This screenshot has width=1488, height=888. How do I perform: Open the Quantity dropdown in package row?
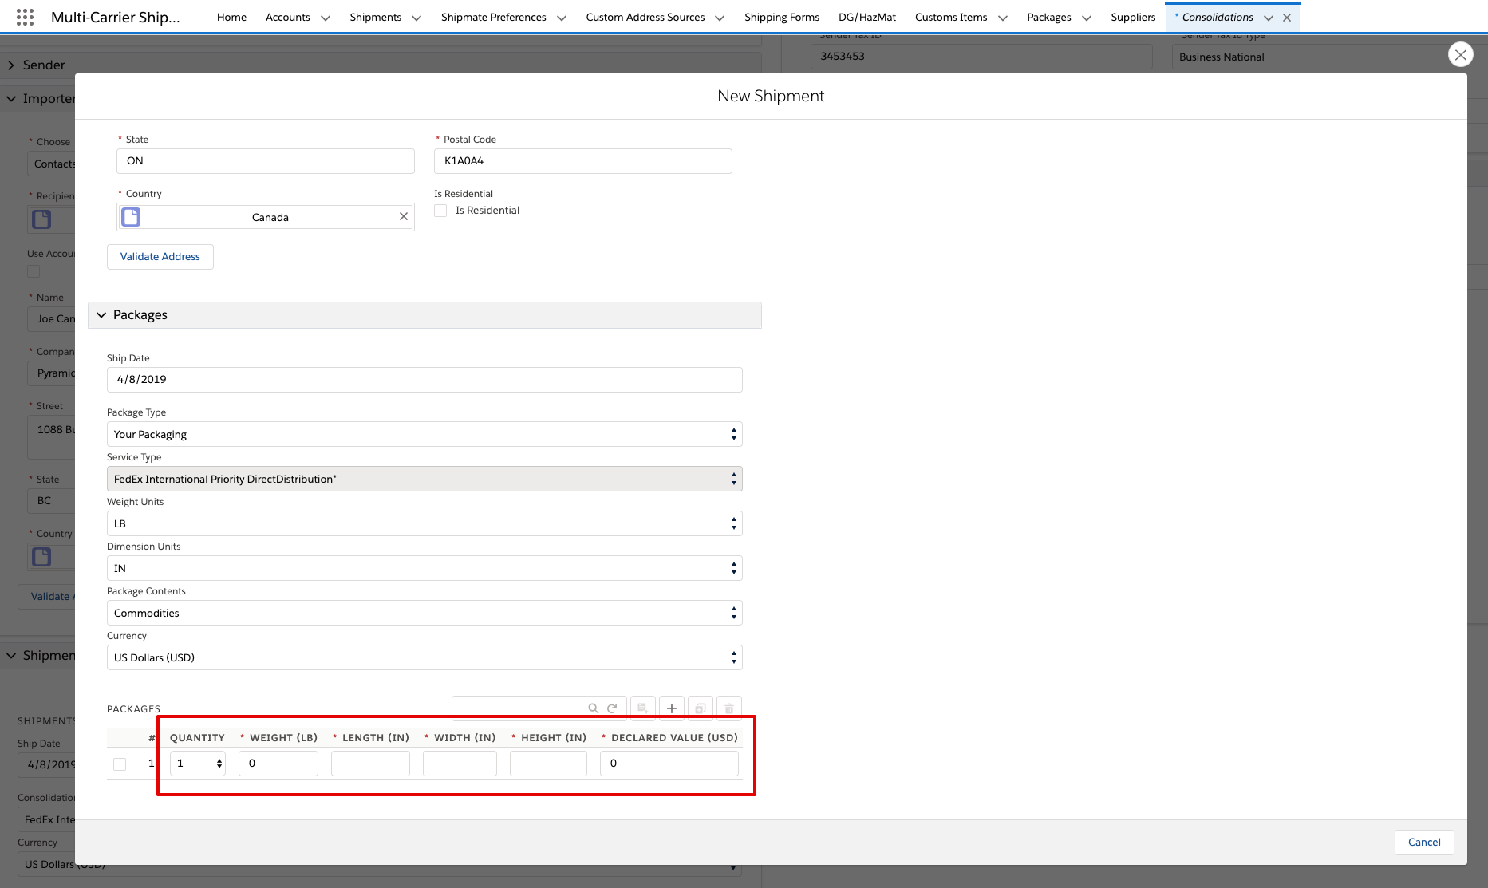coord(198,764)
